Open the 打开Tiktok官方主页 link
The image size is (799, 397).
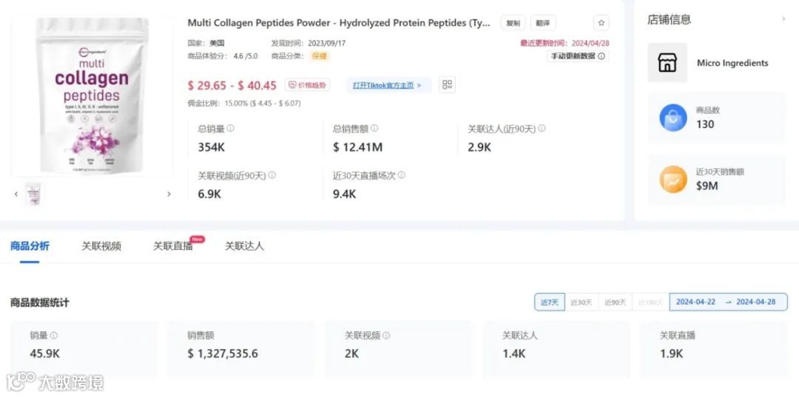[x=389, y=85]
